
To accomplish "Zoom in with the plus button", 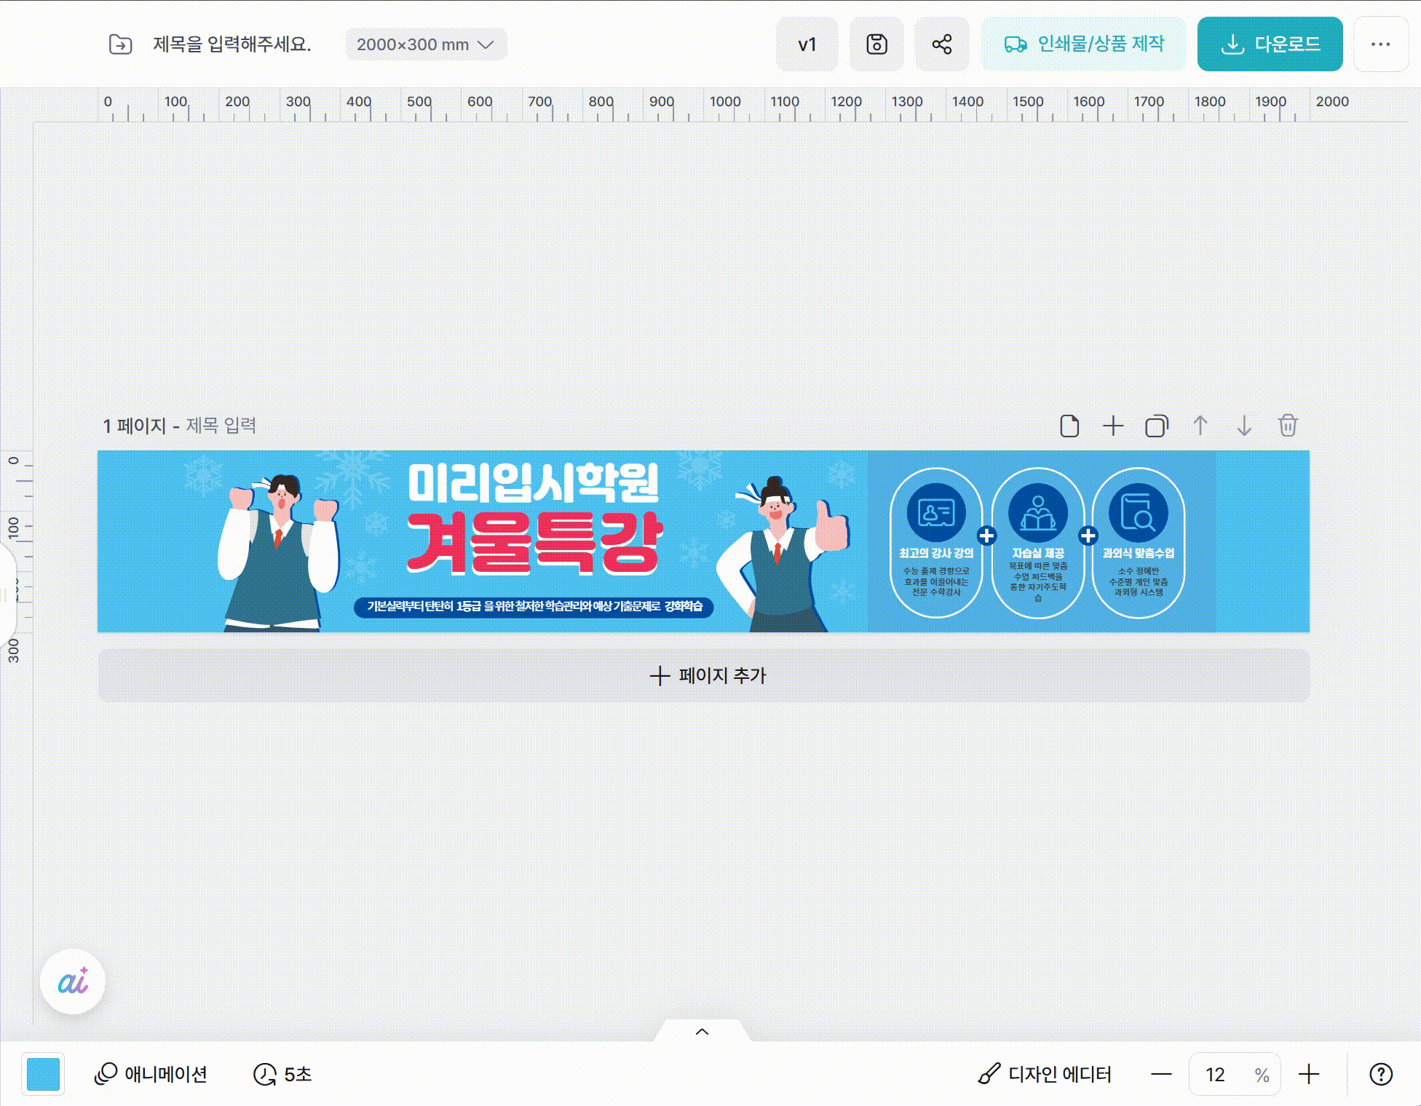I will [1309, 1074].
